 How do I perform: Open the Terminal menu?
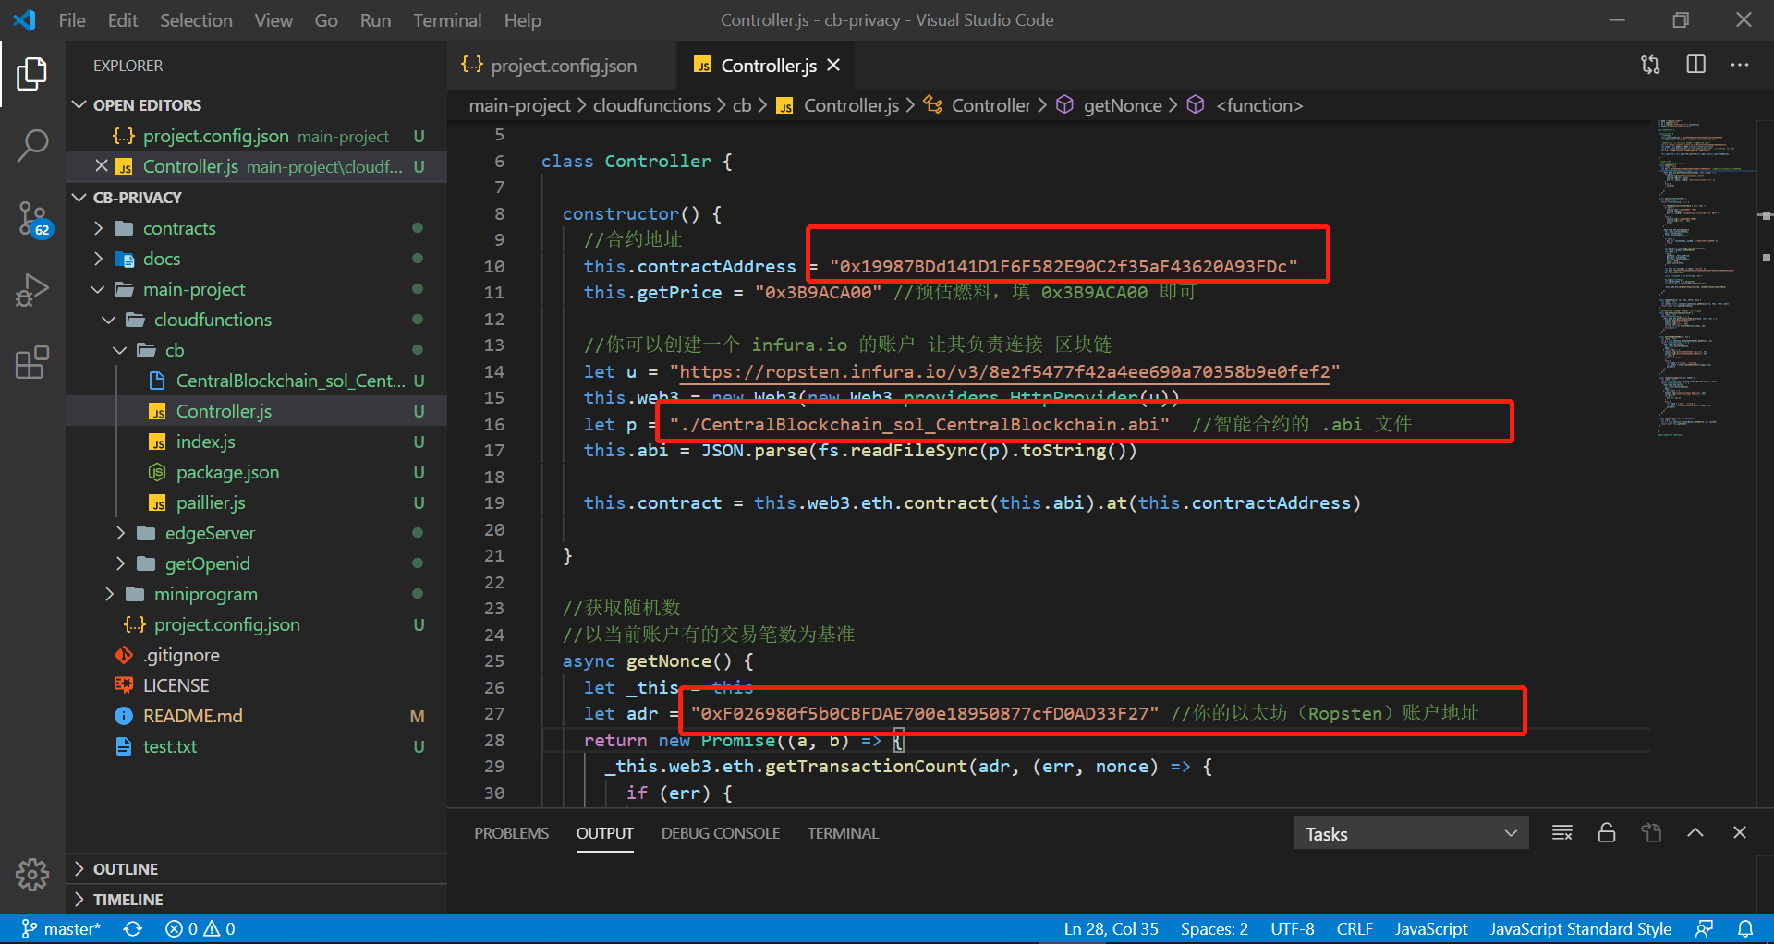point(447,19)
